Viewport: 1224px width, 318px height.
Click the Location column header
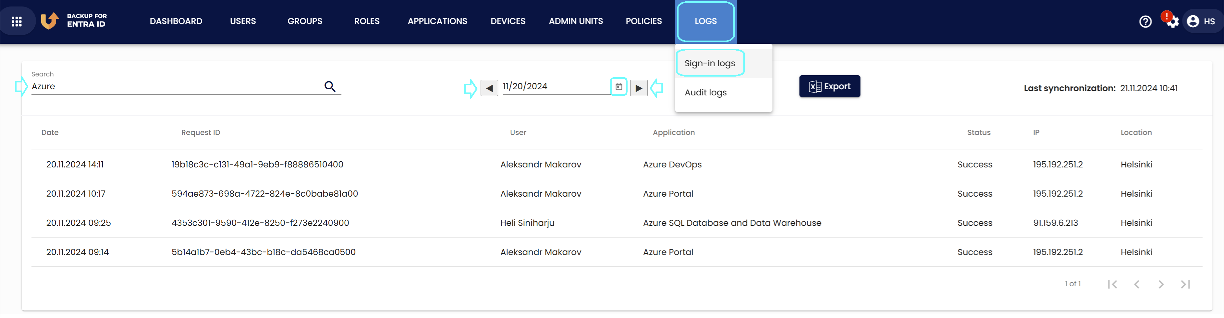(1136, 133)
